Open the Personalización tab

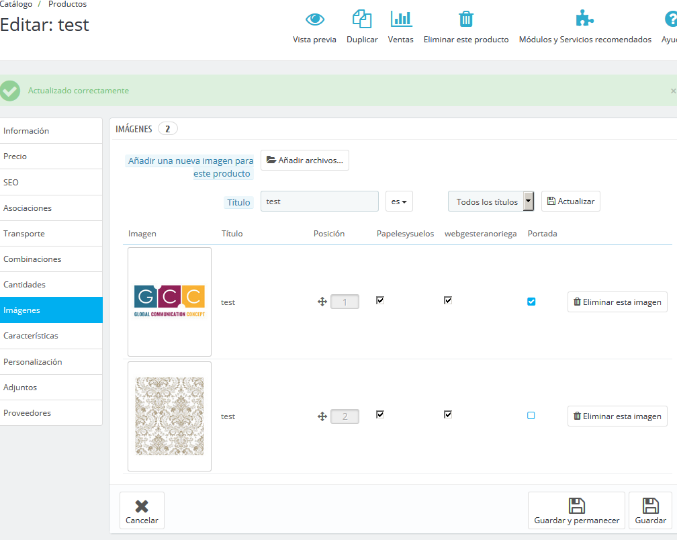point(51,362)
